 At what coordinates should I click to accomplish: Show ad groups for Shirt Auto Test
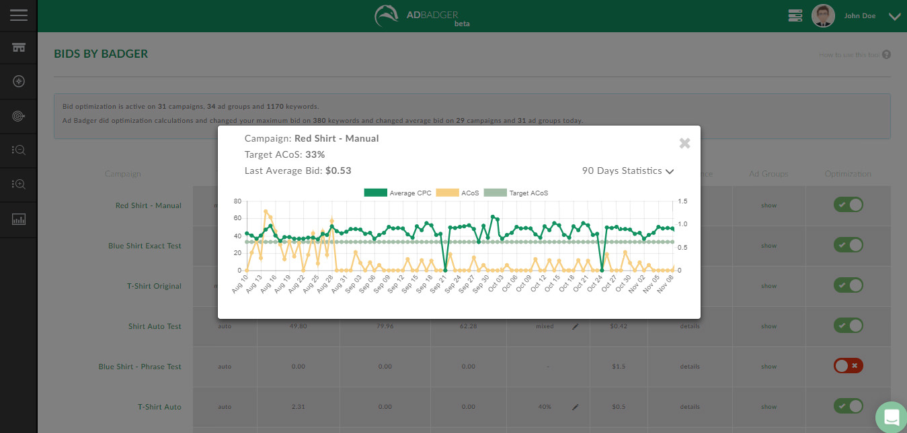[x=768, y=326]
